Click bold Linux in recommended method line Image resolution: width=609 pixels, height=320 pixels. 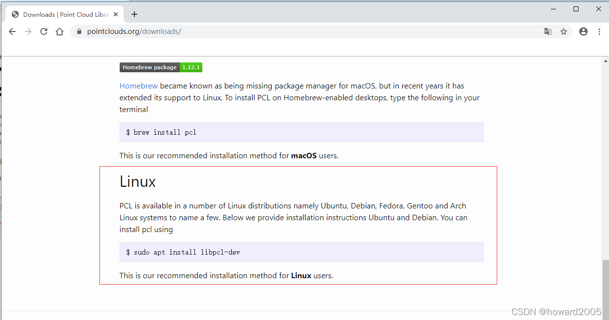(x=301, y=275)
